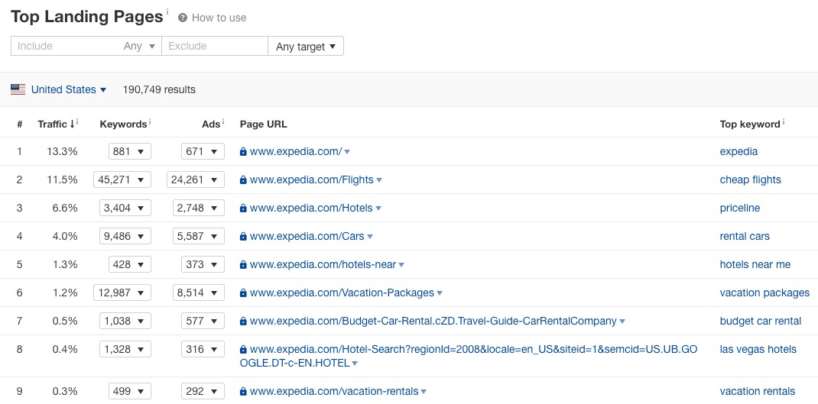Expand the 24,261 ads dropdown

tap(196, 179)
